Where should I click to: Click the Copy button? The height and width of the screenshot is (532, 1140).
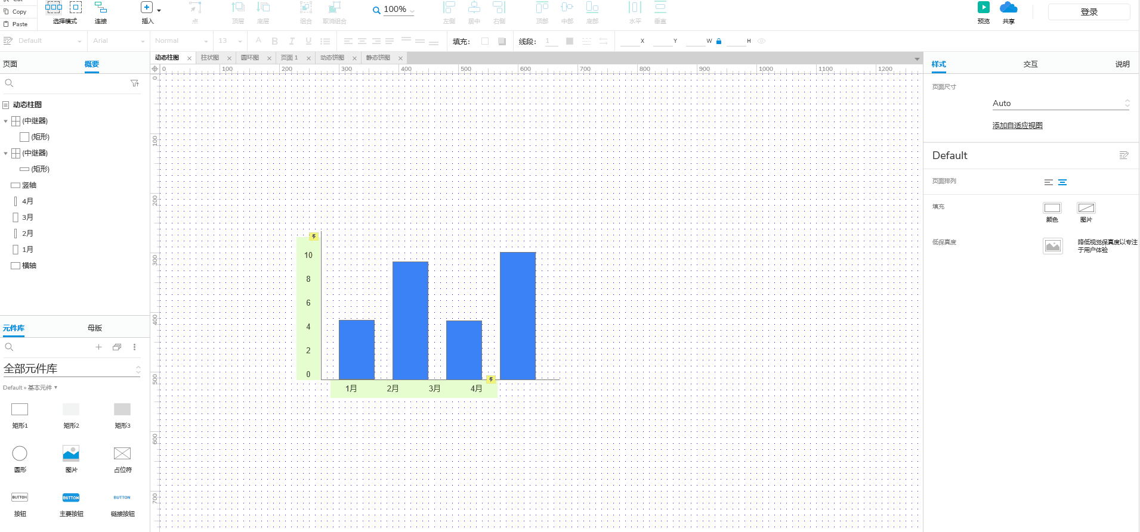click(16, 12)
